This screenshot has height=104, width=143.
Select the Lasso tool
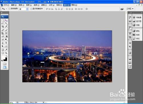click(3, 24)
